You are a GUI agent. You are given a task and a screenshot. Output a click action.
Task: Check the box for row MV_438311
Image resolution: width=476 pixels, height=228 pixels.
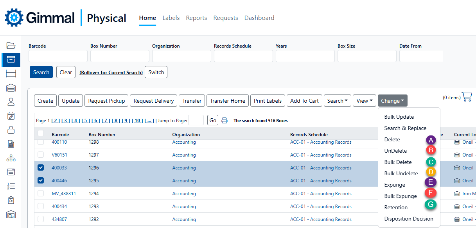point(41,194)
